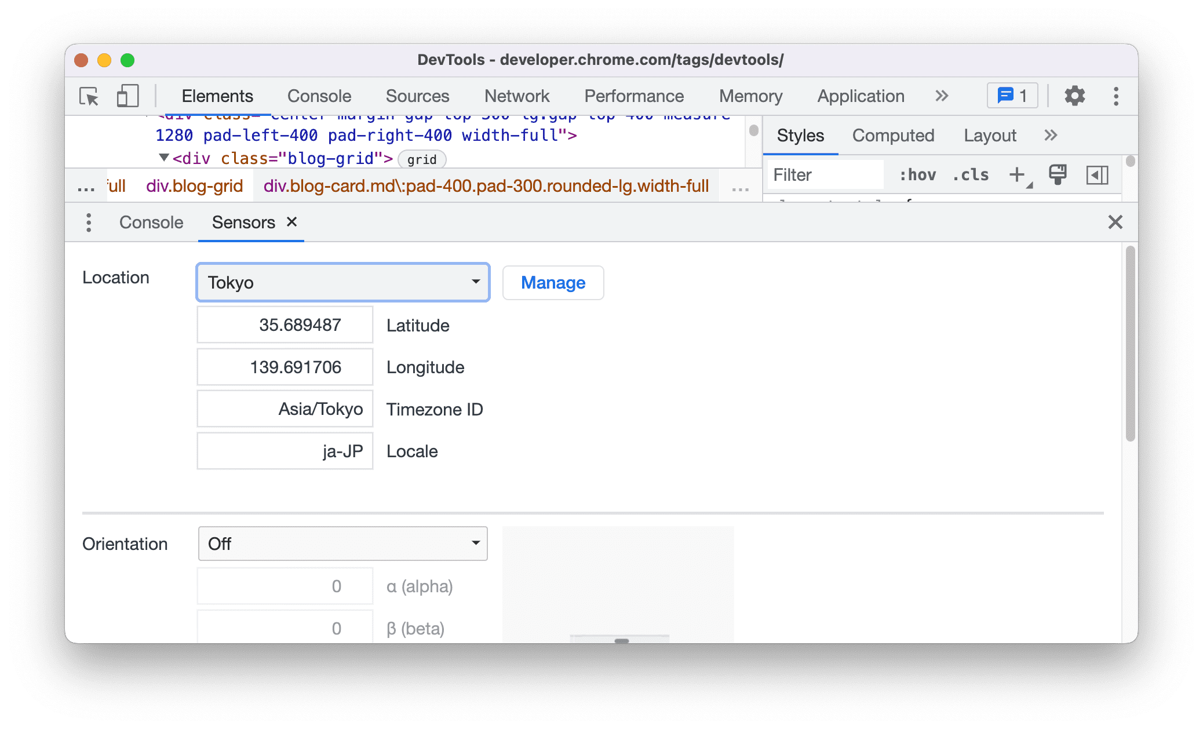
Task: Switch to the Sensors tab
Action: click(x=244, y=222)
